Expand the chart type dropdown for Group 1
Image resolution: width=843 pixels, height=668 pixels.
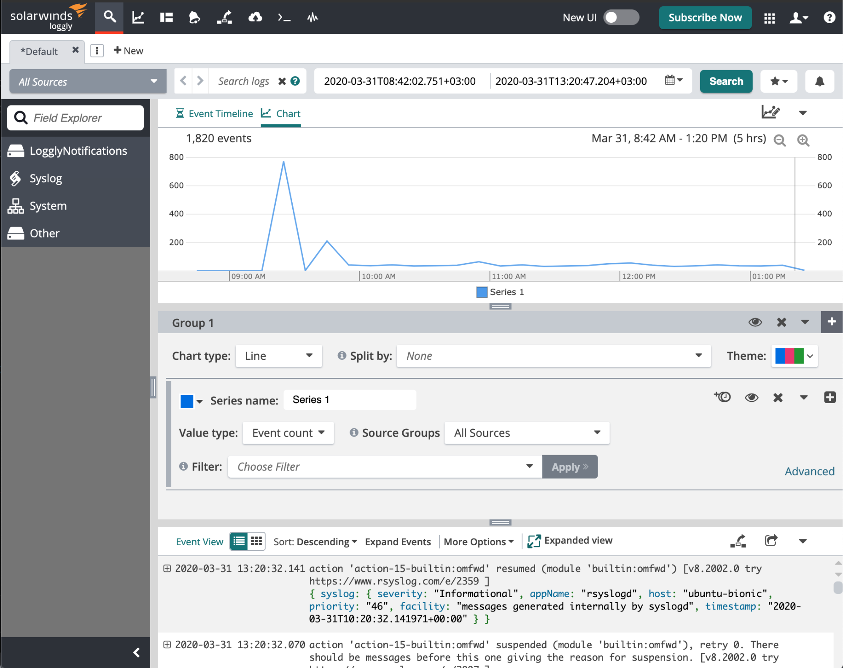pos(278,355)
